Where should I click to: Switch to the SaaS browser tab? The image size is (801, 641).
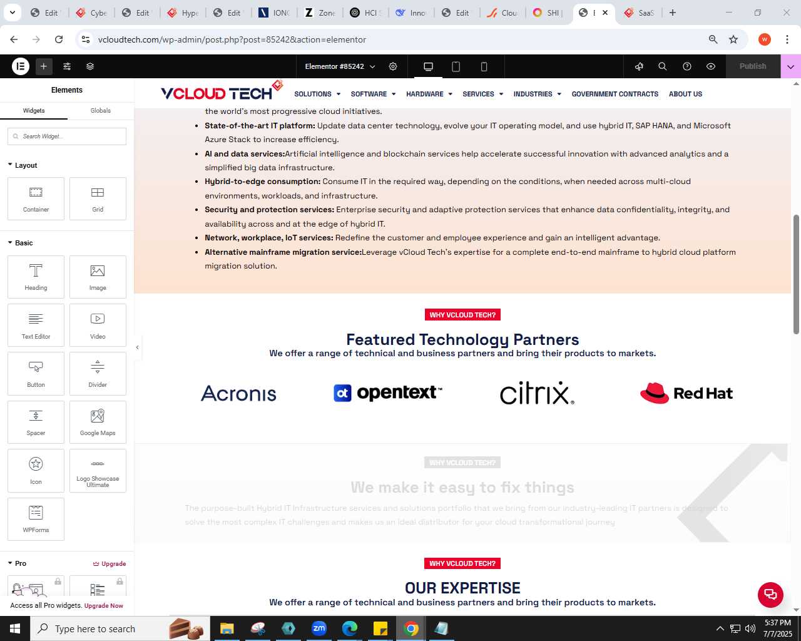click(x=640, y=13)
